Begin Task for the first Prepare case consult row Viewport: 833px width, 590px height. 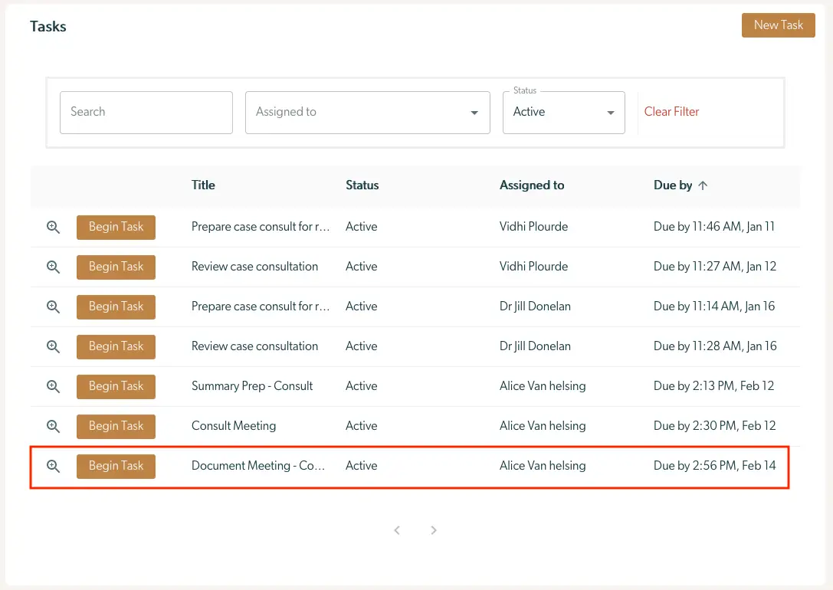tap(116, 227)
